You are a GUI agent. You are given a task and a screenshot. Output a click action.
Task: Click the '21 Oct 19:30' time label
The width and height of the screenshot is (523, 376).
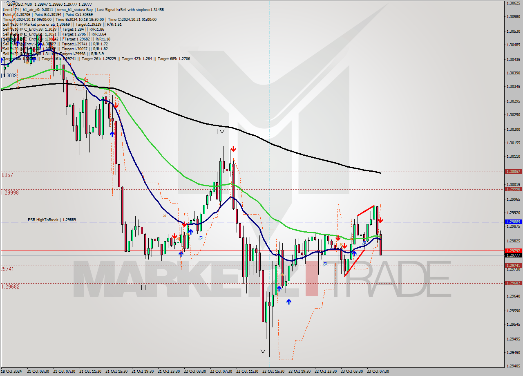coord(143,372)
